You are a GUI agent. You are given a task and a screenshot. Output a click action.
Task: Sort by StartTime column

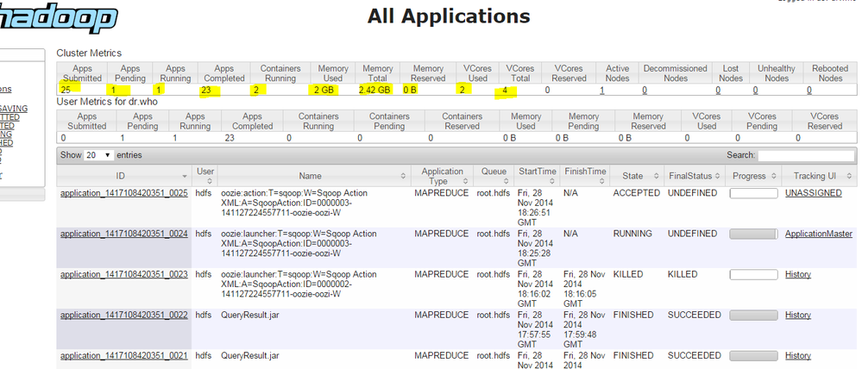click(536, 171)
